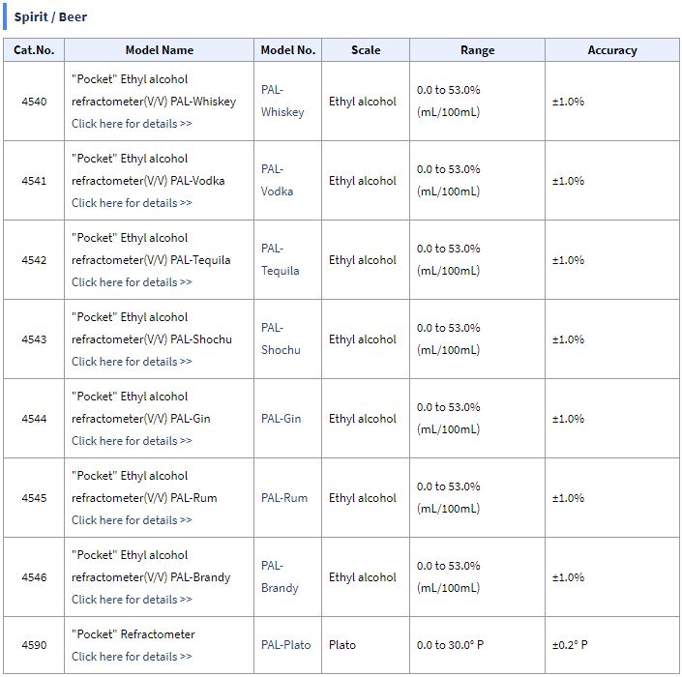
Task: Select catalog number 4540
Action: [x=34, y=102]
